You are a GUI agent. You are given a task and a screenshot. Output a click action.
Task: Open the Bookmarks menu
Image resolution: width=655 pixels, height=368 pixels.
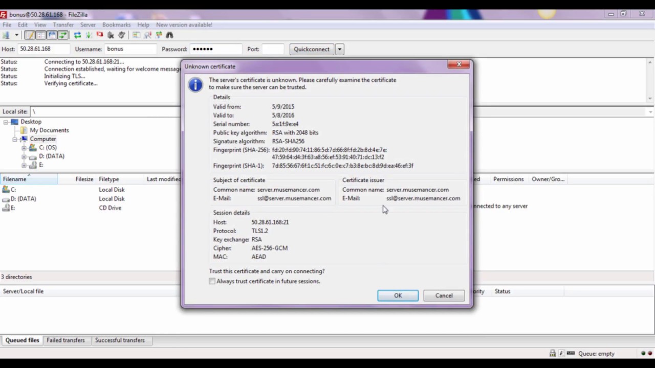point(116,25)
